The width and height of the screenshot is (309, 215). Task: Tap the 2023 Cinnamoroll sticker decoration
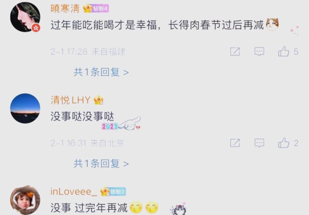pos(121,124)
